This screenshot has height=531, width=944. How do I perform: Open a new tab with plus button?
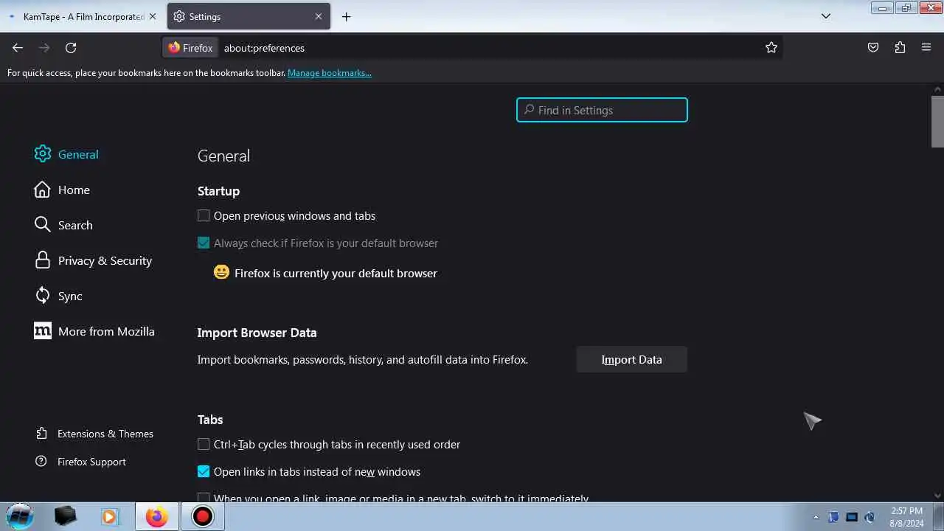347,16
